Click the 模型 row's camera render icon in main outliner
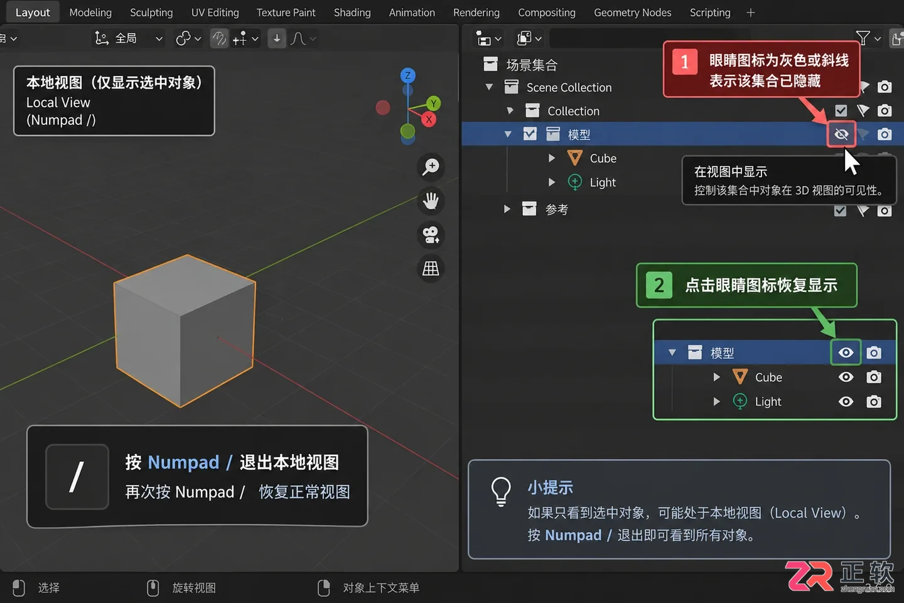 coord(885,134)
